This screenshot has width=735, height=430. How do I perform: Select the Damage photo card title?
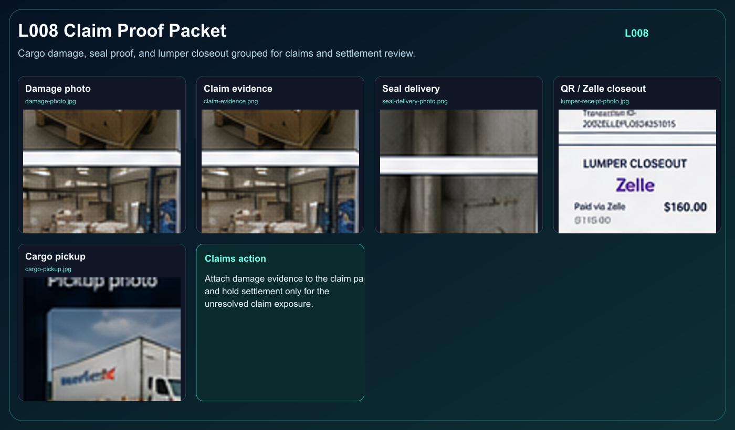pyautogui.click(x=58, y=89)
